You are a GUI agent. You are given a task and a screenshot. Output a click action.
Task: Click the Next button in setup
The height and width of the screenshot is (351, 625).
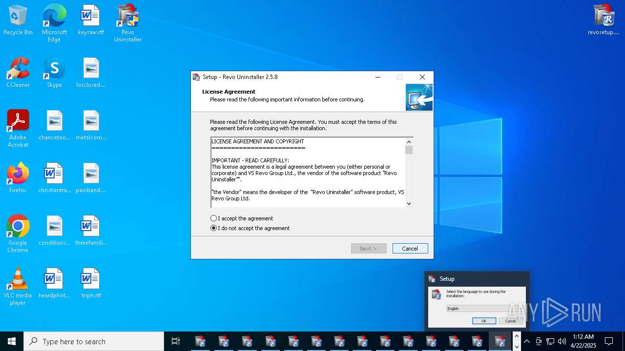pos(369,249)
